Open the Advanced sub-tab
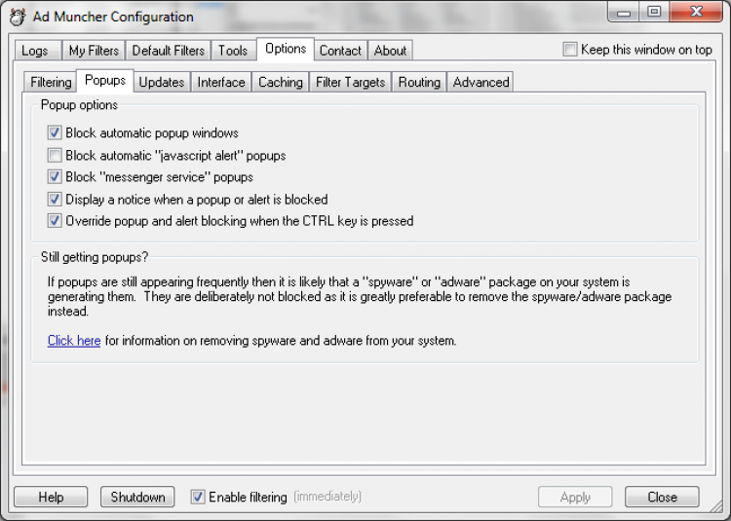The height and width of the screenshot is (521, 731). (481, 83)
